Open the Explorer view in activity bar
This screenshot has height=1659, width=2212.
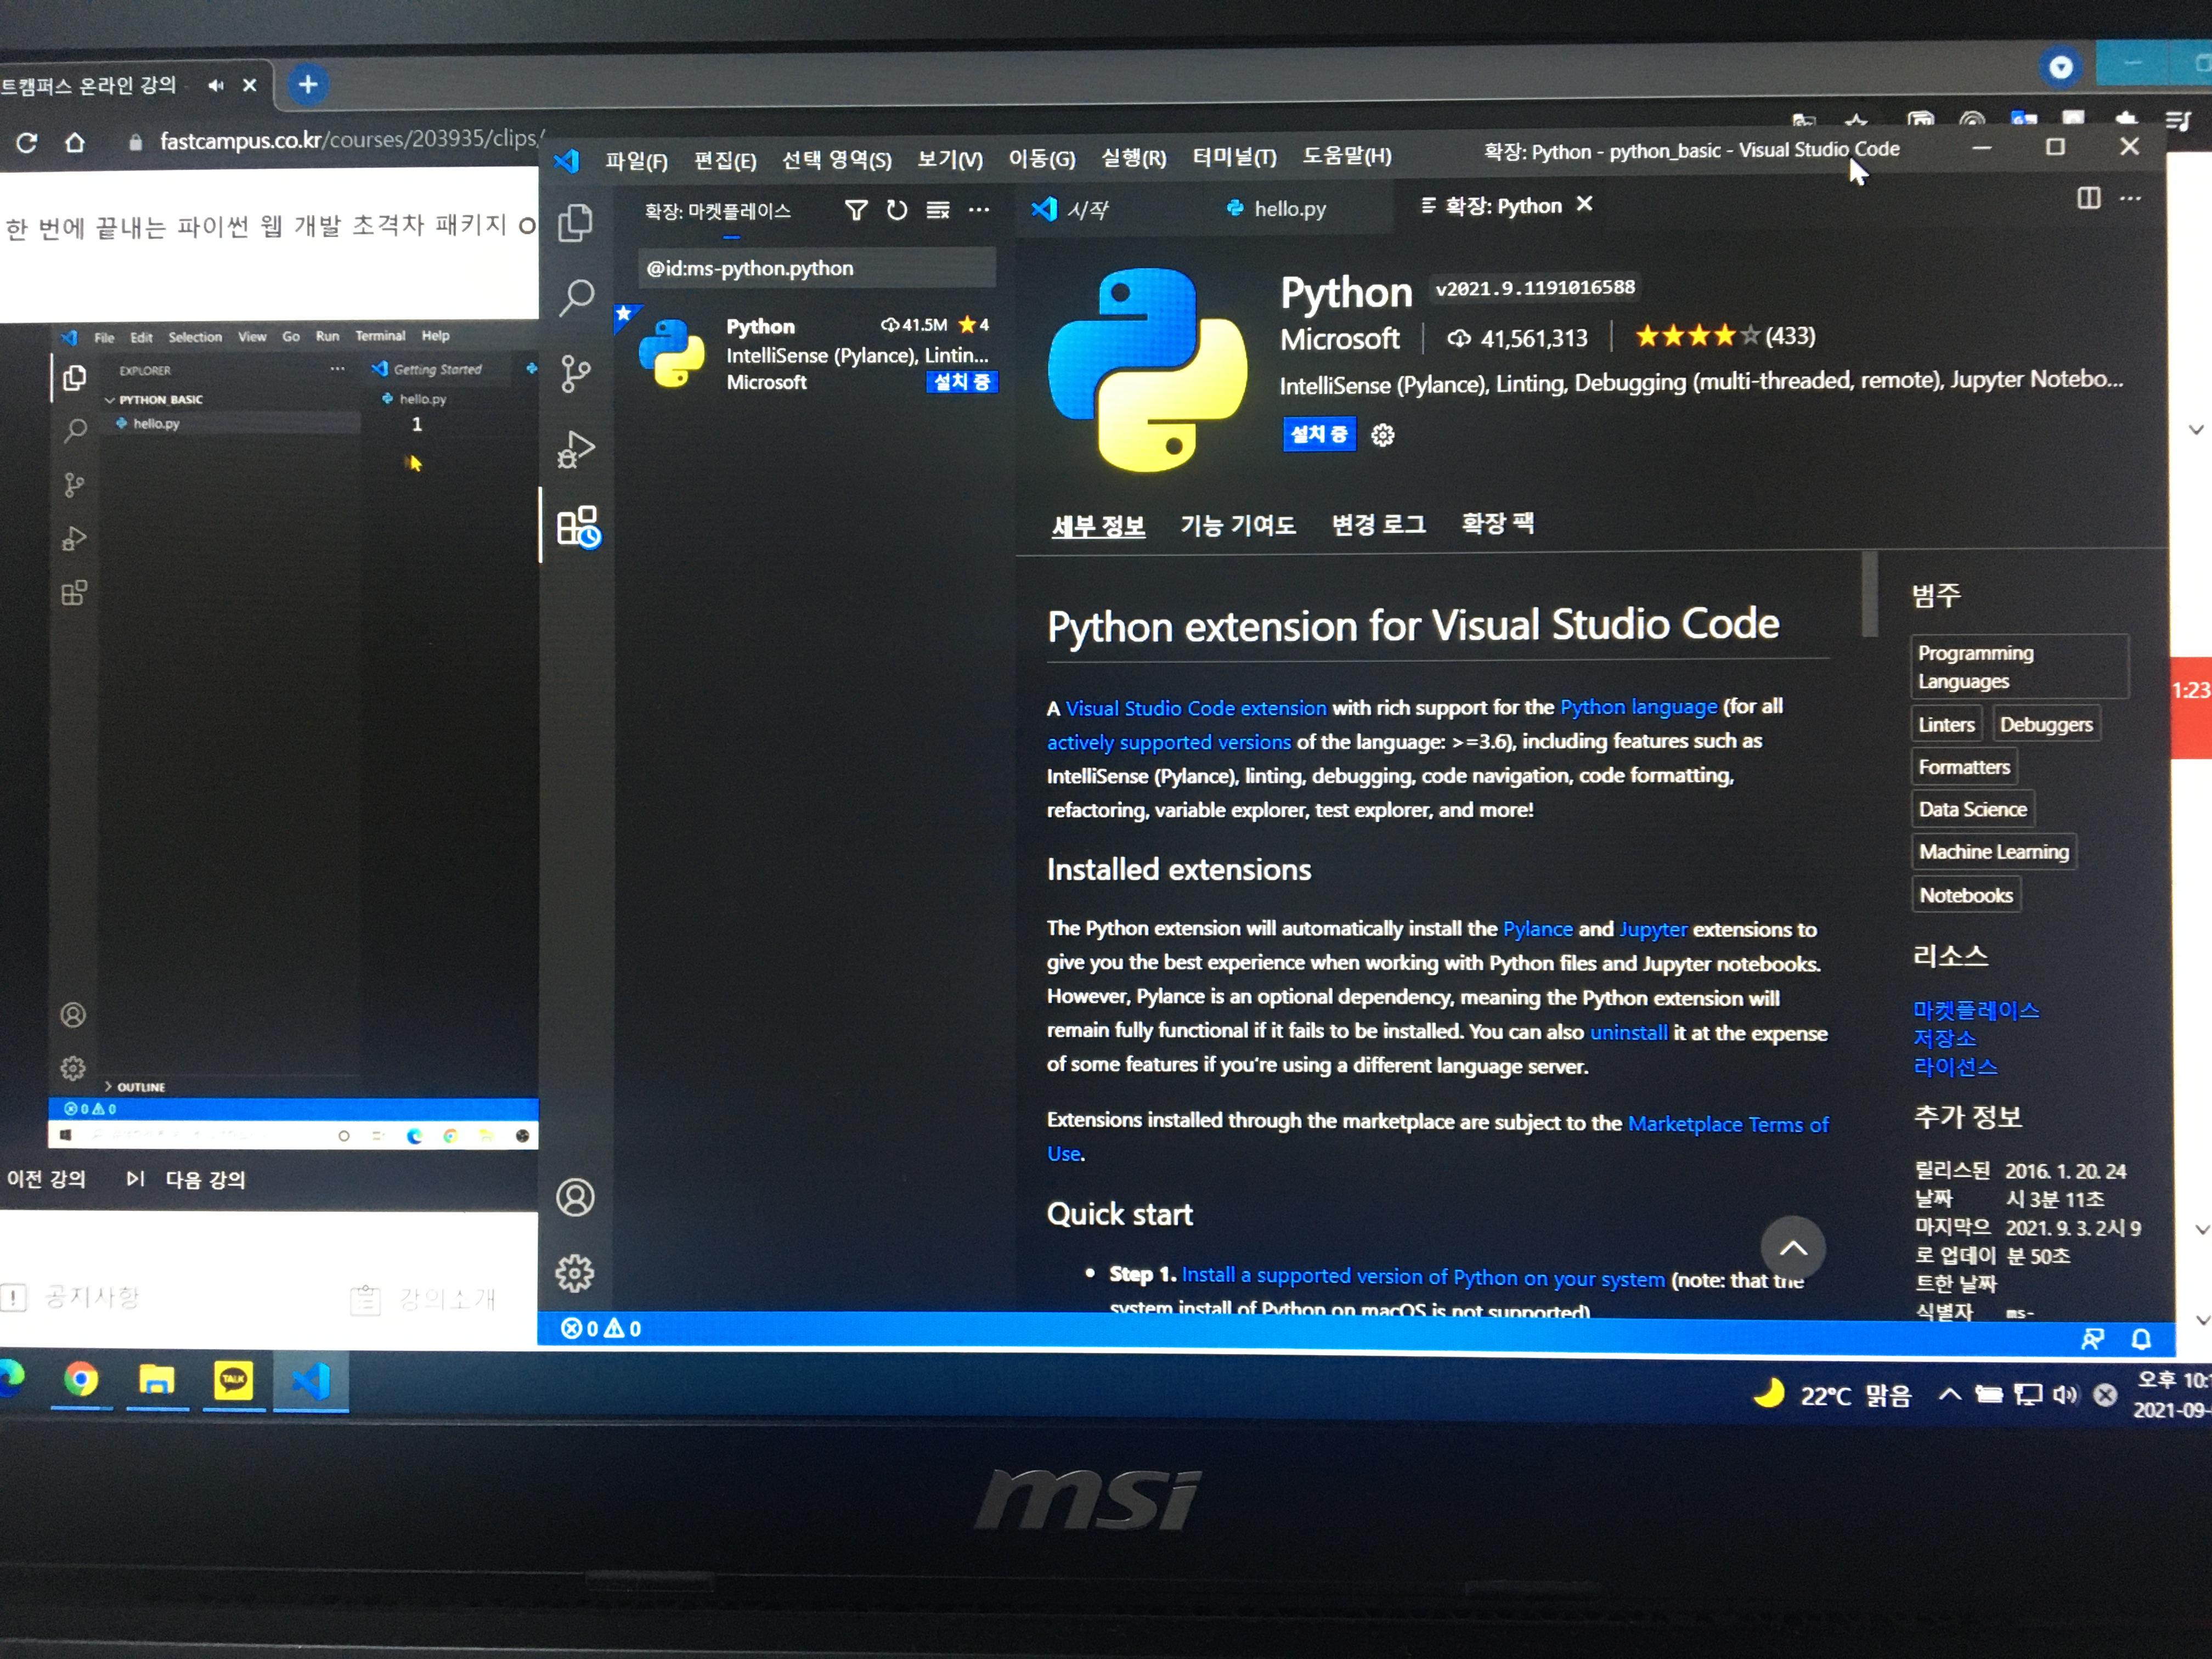tap(575, 222)
